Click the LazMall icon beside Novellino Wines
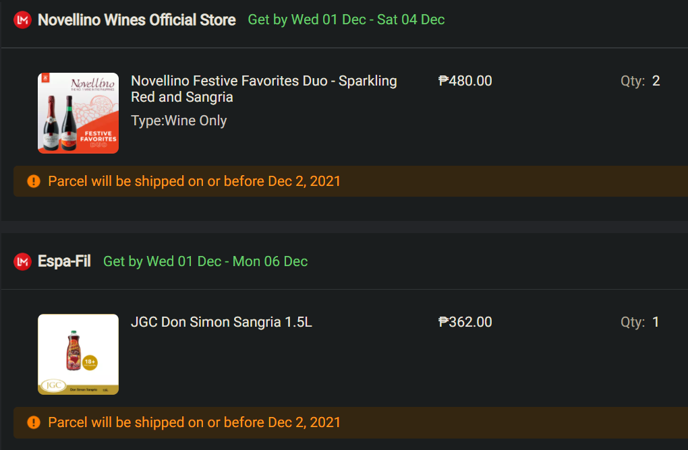 [x=22, y=20]
